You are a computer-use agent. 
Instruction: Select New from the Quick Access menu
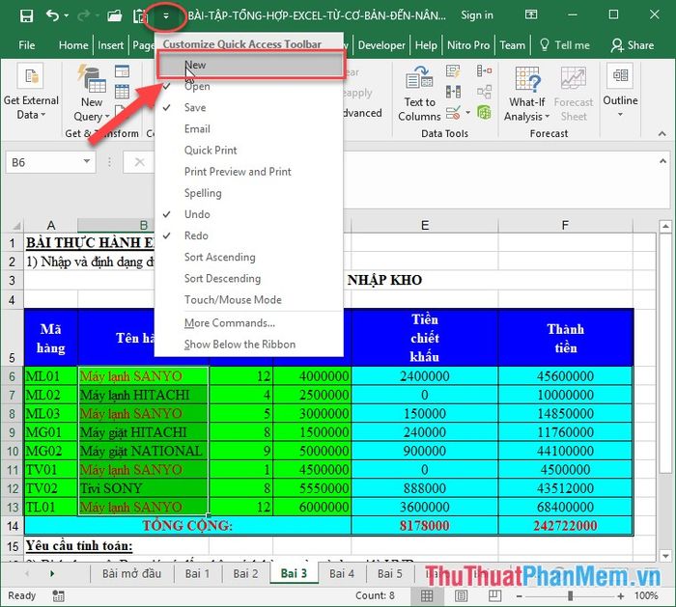[x=196, y=66]
